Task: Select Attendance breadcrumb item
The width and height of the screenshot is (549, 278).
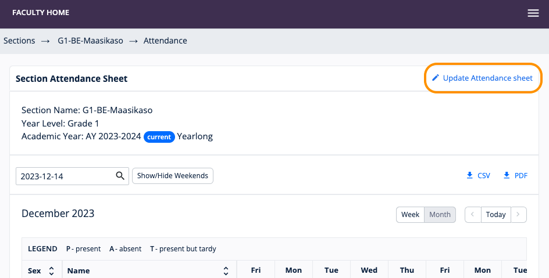Action: [x=165, y=41]
